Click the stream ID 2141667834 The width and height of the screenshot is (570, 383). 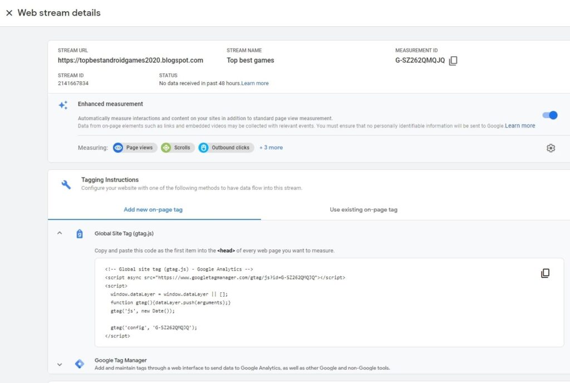pyautogui.click(x=73, y=83)
